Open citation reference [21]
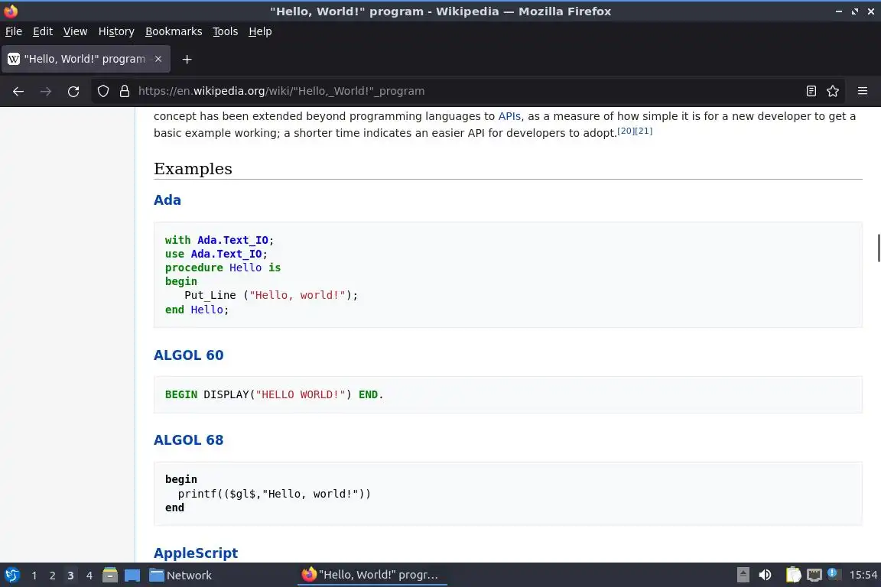The height and width of the screenshot is (587, 881). 644,131
